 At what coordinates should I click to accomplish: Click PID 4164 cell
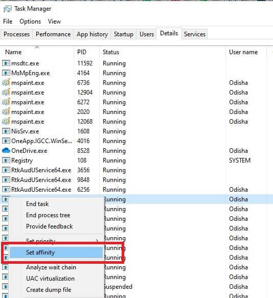(83, 73)
